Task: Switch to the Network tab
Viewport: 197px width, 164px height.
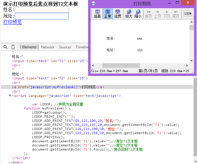Action: pyautogui.click(x=47, y=47)
